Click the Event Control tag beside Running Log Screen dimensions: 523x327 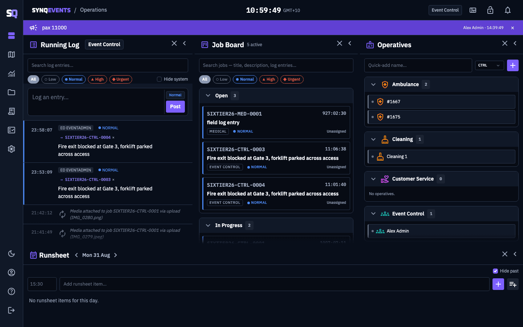pyautogui.click(x=104, y=44)
